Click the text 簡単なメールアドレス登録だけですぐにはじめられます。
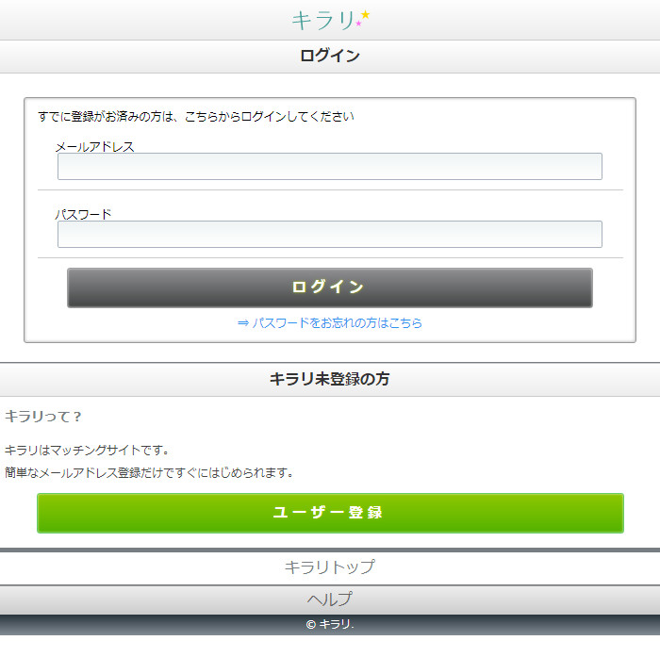 pos(149,472)
